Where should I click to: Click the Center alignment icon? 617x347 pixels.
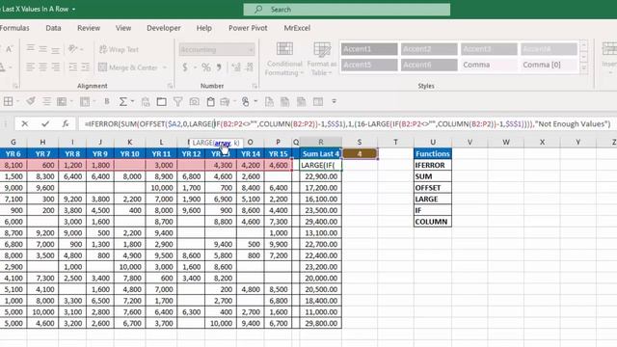[42, 67]
